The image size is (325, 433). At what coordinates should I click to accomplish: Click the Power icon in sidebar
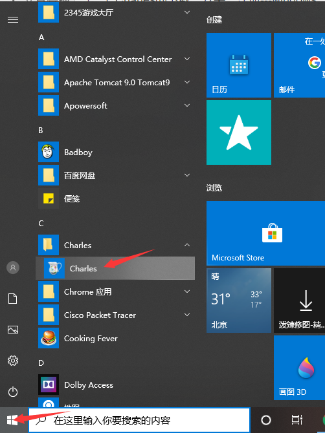click(13, 392)
